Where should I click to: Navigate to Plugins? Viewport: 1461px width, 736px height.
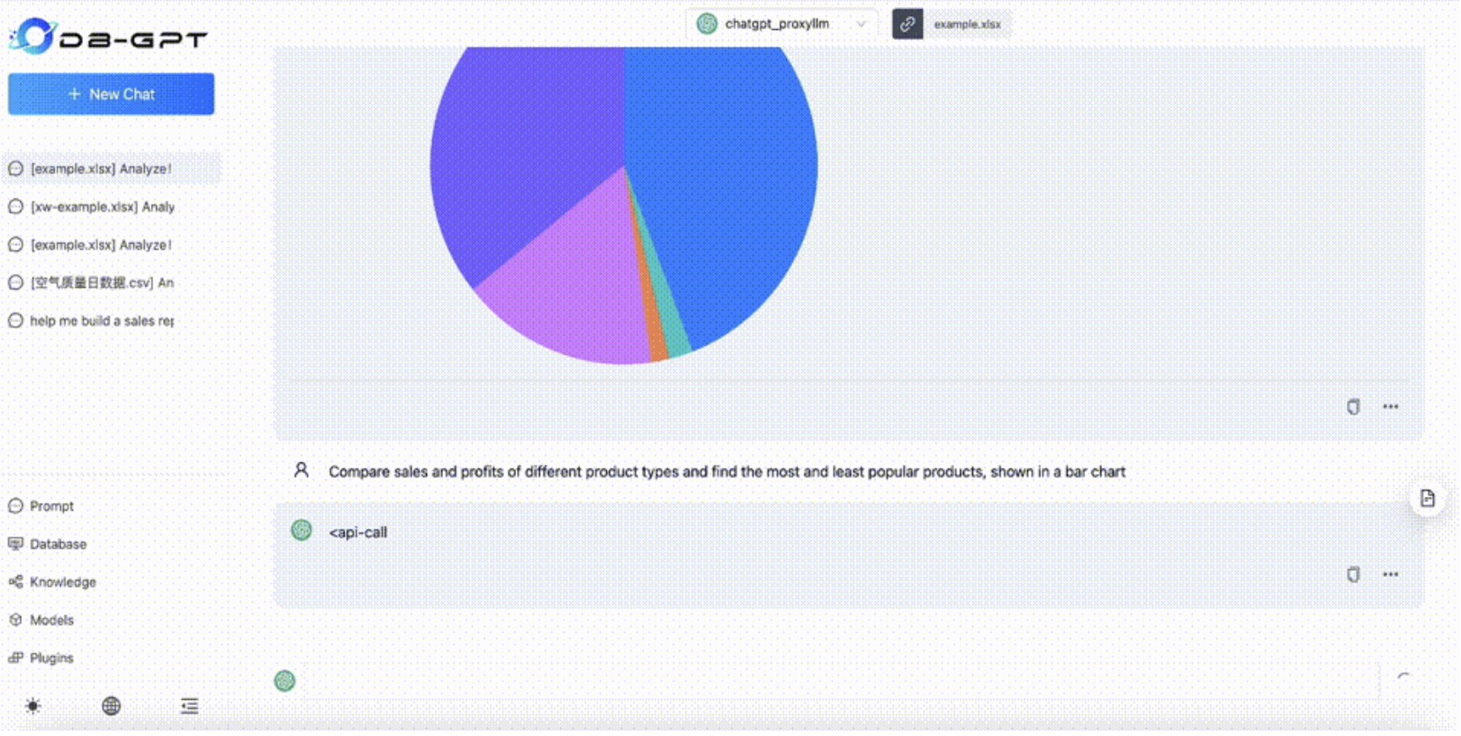pos(51,658)
